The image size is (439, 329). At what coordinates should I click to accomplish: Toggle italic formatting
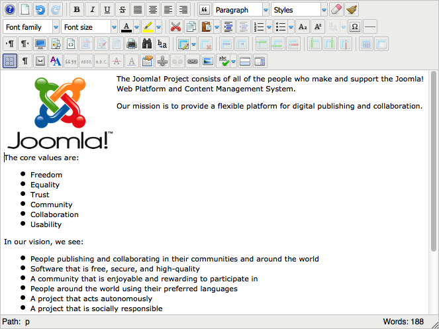pyautogui.click(x=92, y=10)
